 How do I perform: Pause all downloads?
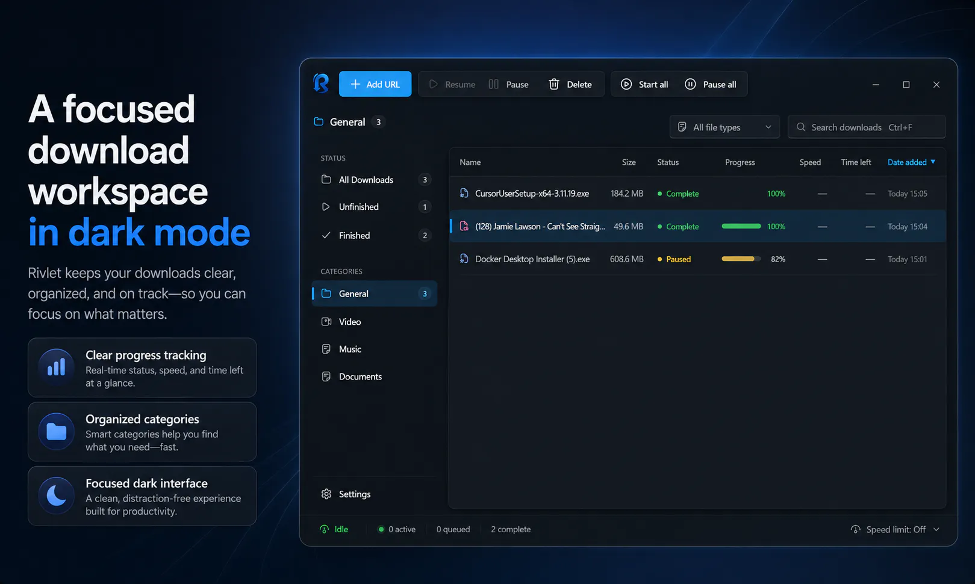tap(711, 84)
